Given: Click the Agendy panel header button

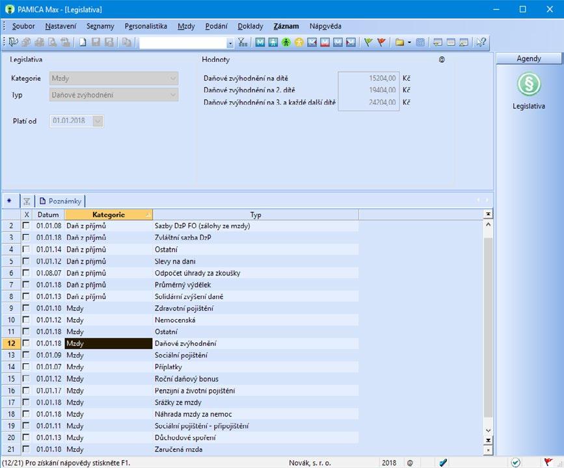Looking at the screenshot, I should [529, 58].
